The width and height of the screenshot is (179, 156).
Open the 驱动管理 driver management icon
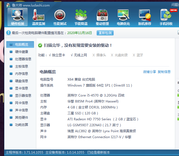click(102, 17)
